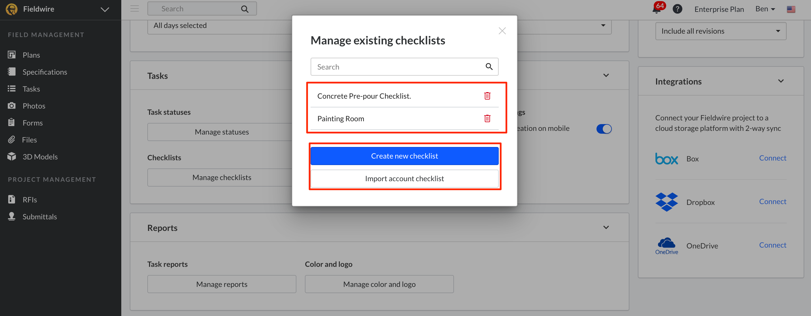The image size is (811, 316).
Task: Collapse the Integrations panel chevron
Action: click(x=781, y=81)
